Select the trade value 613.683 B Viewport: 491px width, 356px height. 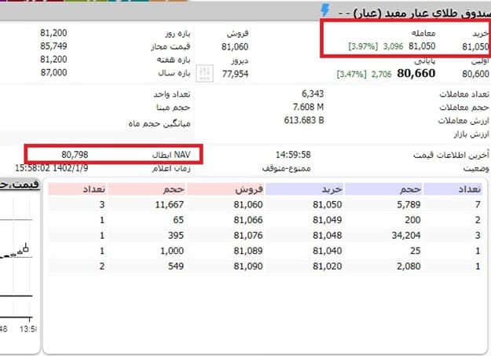tap(304, 120)
